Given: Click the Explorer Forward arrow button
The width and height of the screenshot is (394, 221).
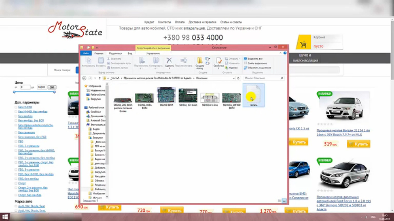Looking at the screenshot, I should tap(90, 78).
